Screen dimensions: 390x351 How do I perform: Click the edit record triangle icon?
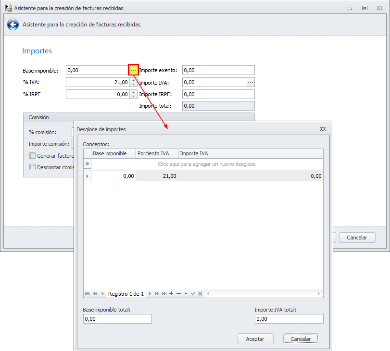(x=186, y=293)
